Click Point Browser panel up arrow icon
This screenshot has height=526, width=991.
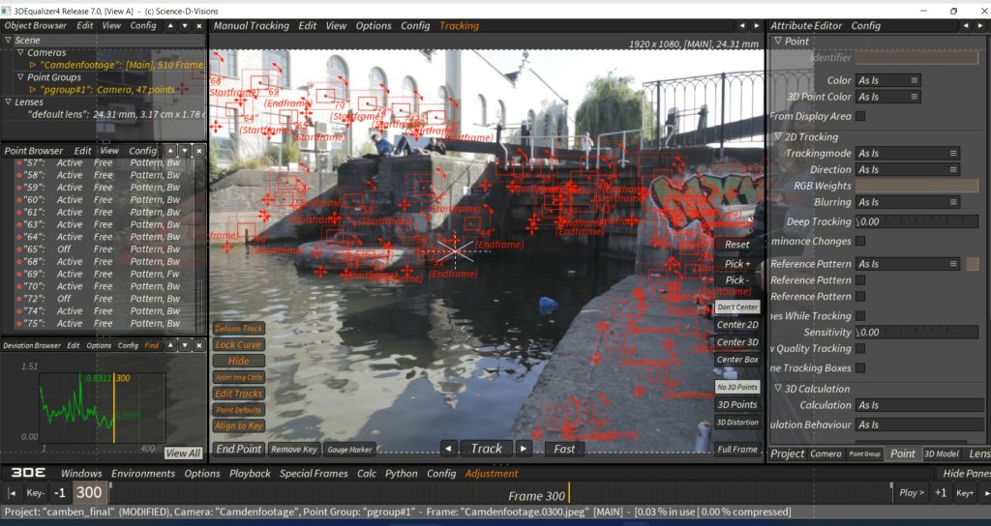pos(170,151)
